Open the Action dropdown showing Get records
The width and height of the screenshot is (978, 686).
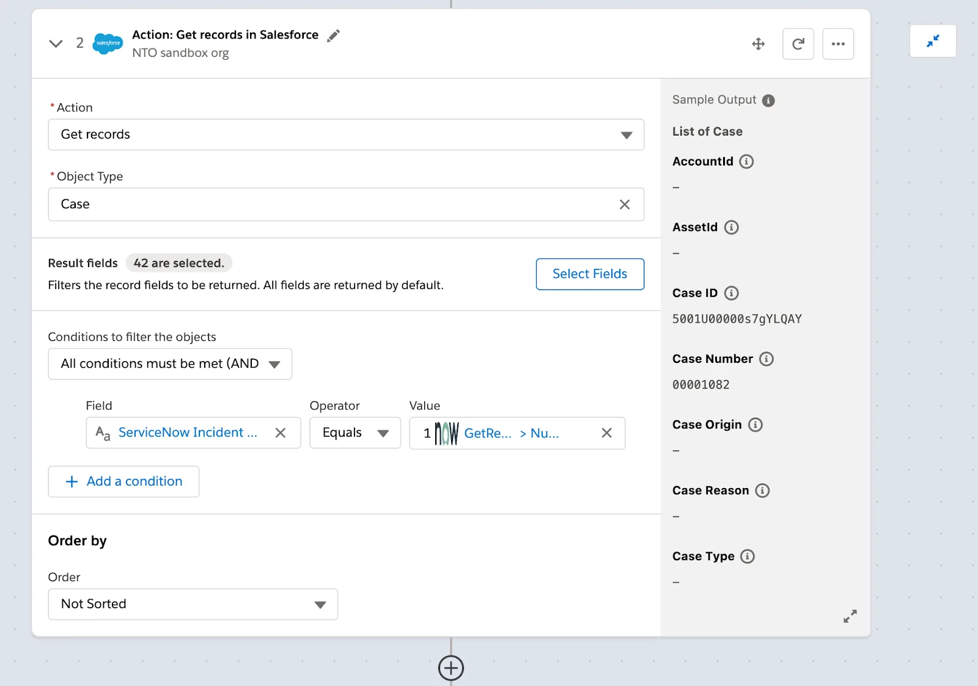[x=346, y=134]
